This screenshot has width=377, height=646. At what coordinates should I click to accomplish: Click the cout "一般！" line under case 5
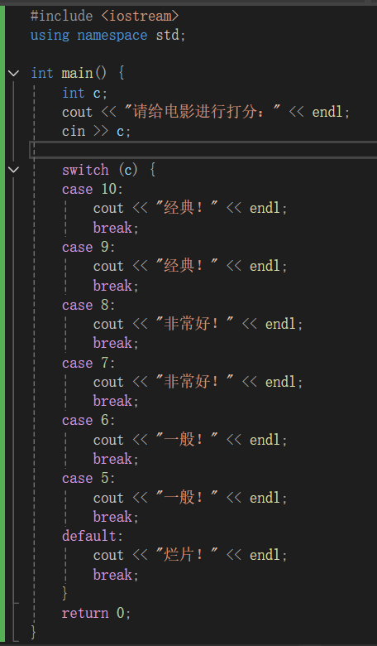coord(190,498)
